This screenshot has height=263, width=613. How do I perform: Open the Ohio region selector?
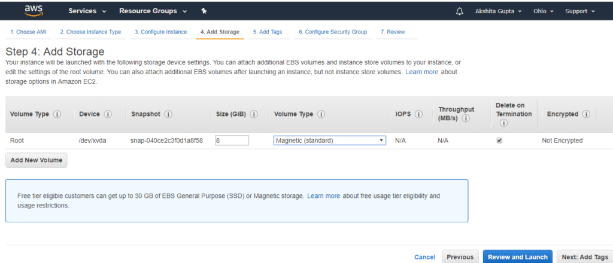544,11
